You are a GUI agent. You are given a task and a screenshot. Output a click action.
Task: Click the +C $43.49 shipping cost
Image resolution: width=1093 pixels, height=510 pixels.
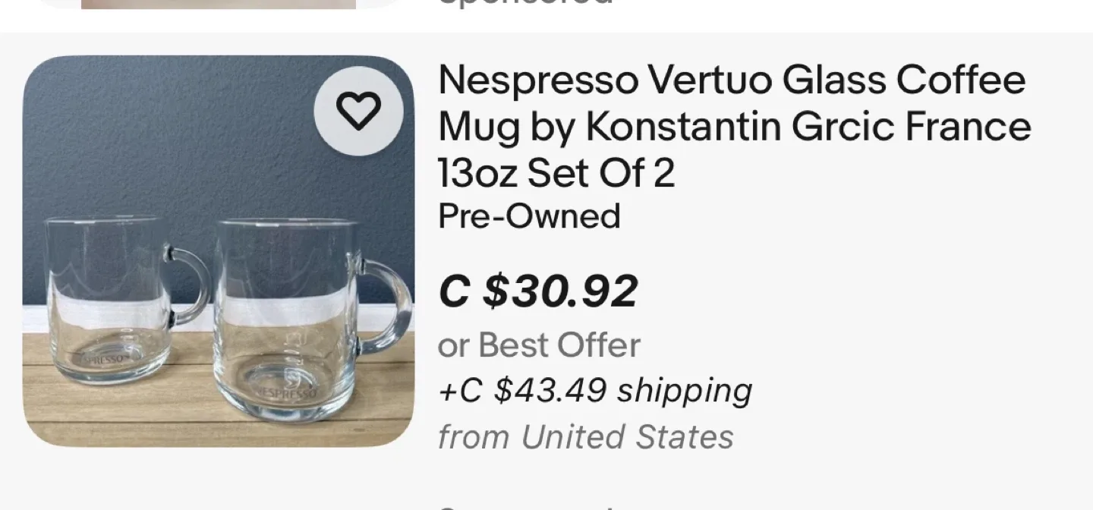(594, 390)
